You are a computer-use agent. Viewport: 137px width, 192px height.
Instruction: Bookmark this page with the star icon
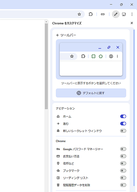(x=79, y=14)
